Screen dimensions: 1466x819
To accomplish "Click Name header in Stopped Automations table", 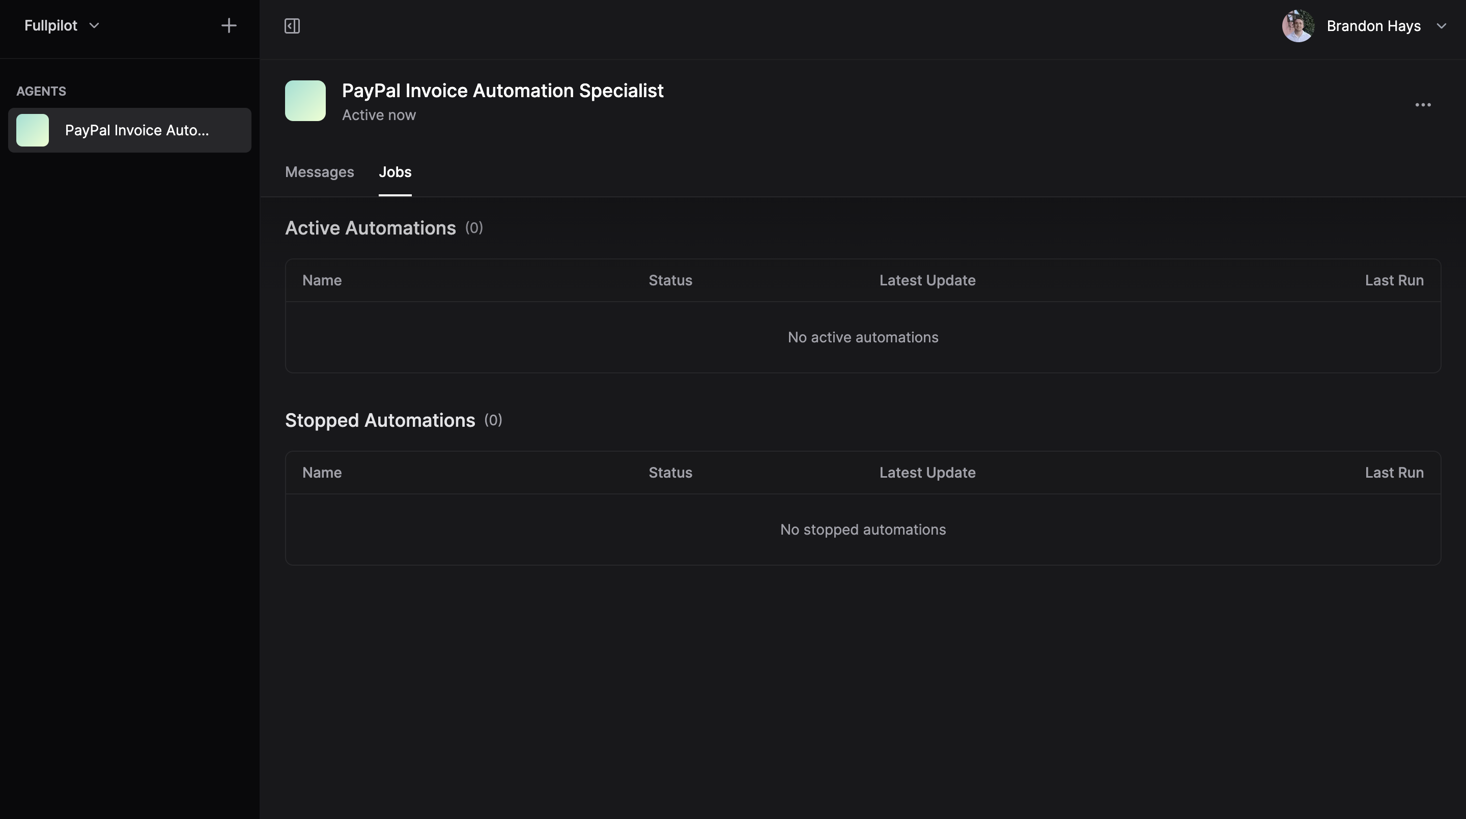I will click(x=322, y=473).
